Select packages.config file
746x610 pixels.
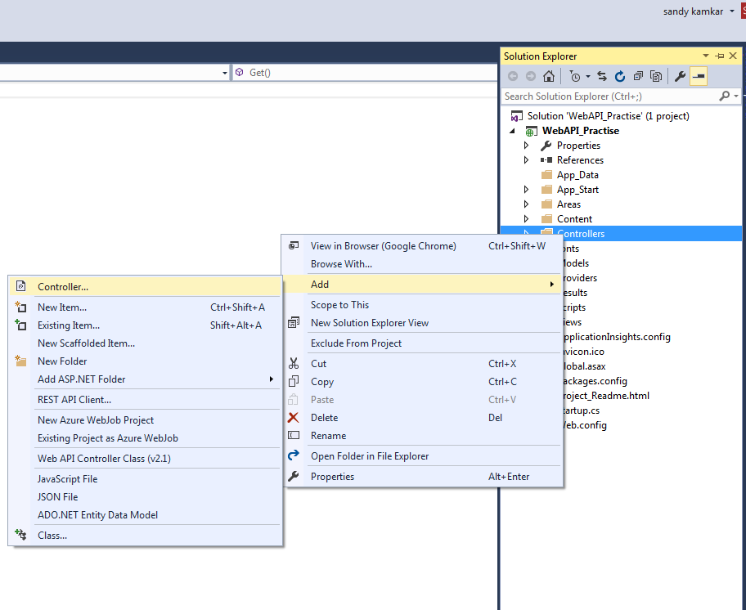tap(595, 381)
